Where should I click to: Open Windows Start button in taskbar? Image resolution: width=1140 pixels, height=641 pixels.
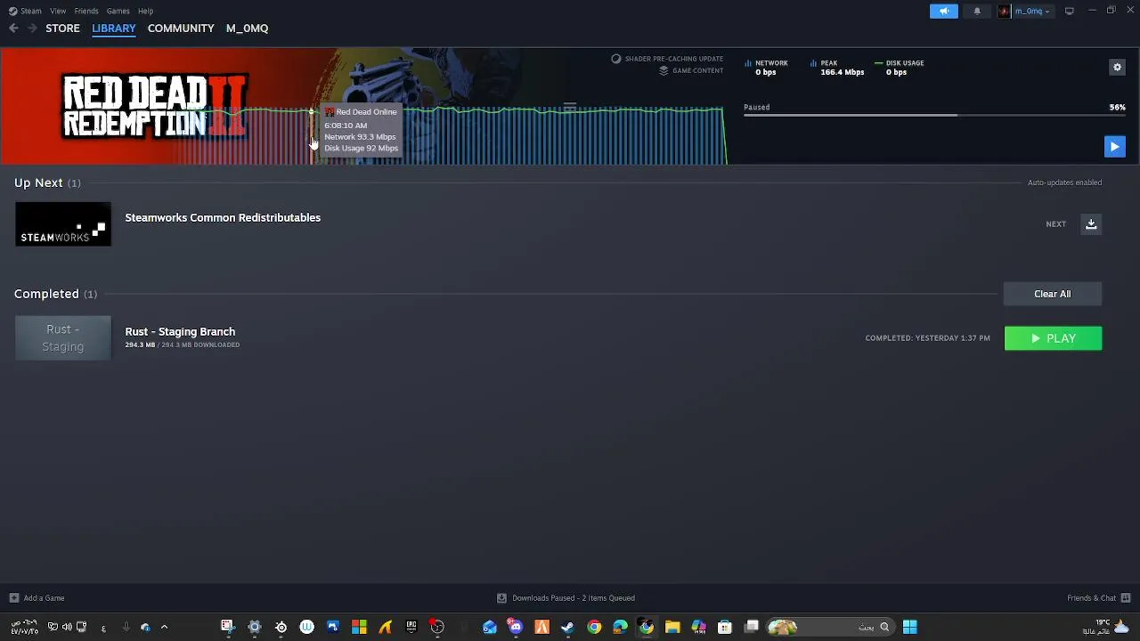click(x=909, y=627)
